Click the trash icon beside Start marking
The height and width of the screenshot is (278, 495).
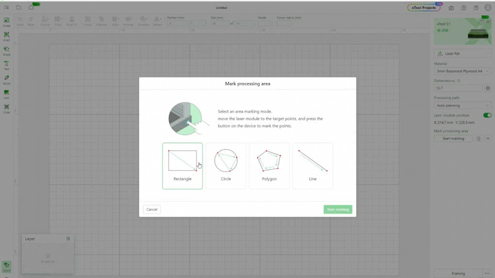coord(478,139)
